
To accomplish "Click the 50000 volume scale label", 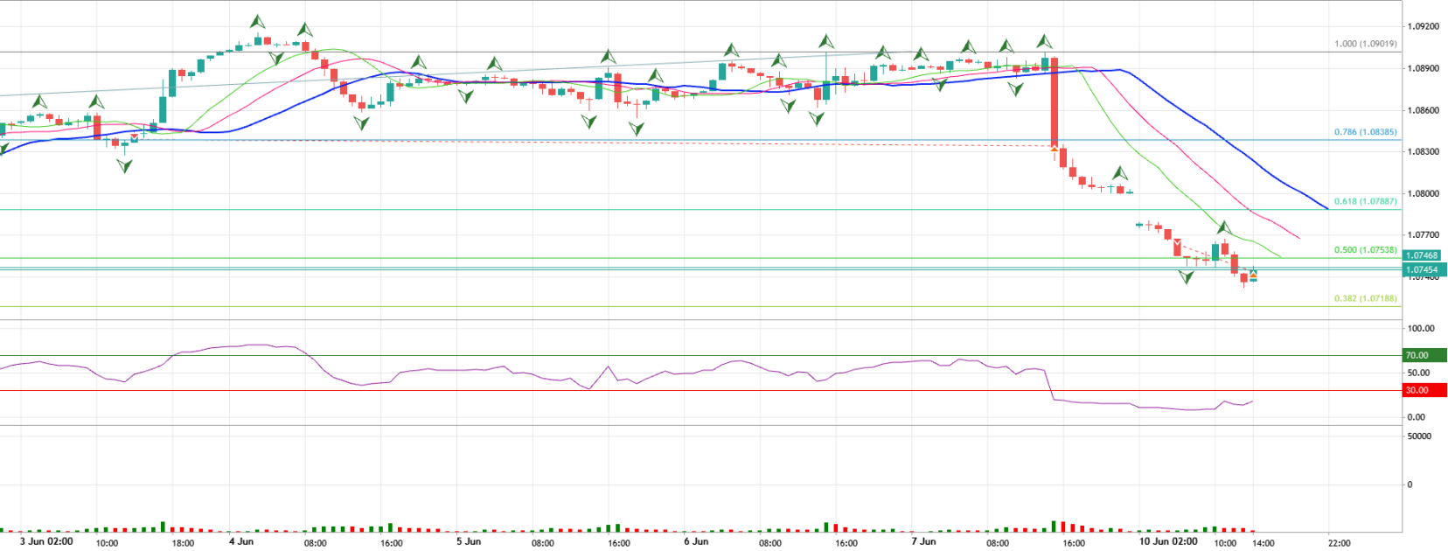I will click(1419, 436).
